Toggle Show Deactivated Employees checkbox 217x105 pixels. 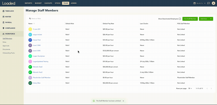(x=180, y=19)
